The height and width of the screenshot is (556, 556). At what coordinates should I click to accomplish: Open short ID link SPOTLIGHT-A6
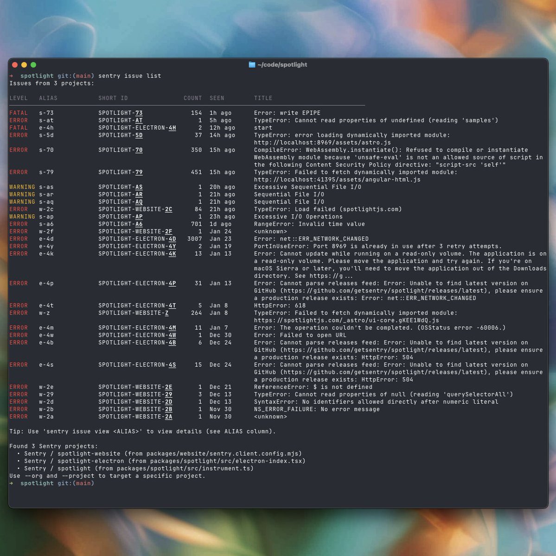pyautogui.click(x=121, y=224)
